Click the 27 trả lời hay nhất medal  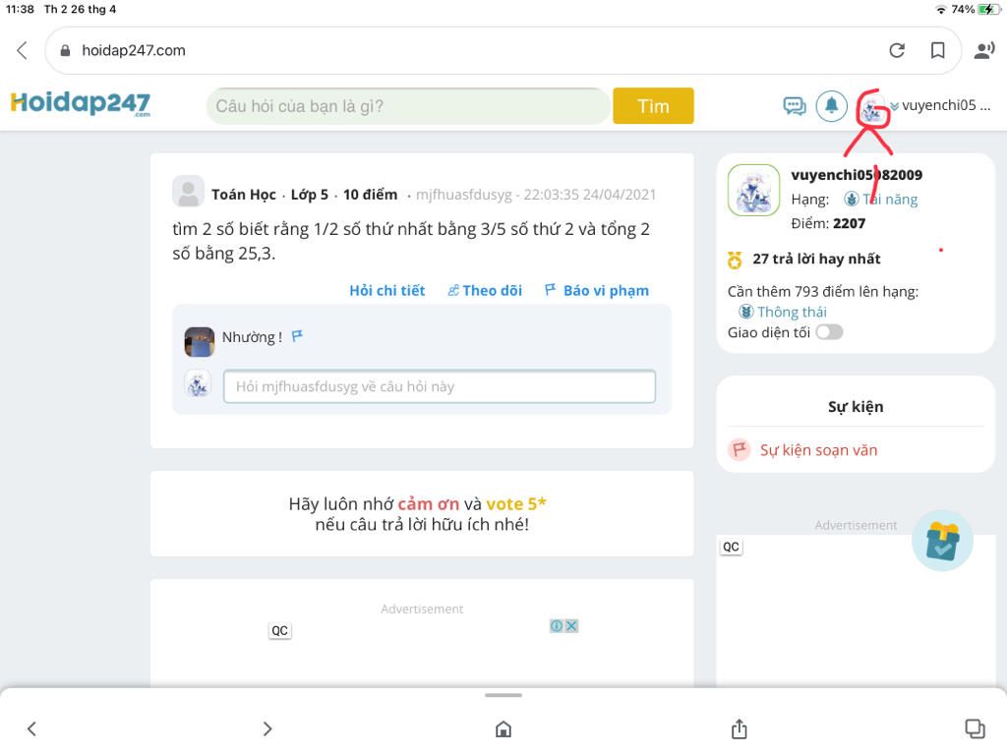(x=734, y=260)
